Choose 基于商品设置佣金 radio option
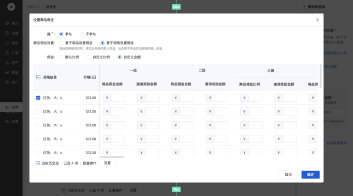 point(61,43)
